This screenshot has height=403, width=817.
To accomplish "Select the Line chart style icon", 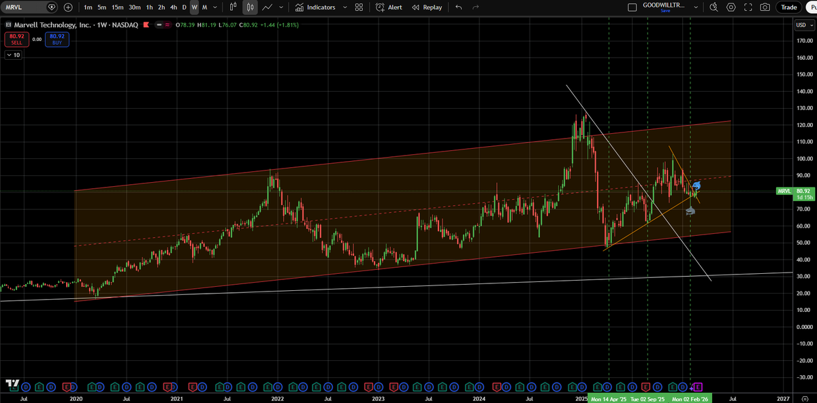I will (x=268, y=7).
